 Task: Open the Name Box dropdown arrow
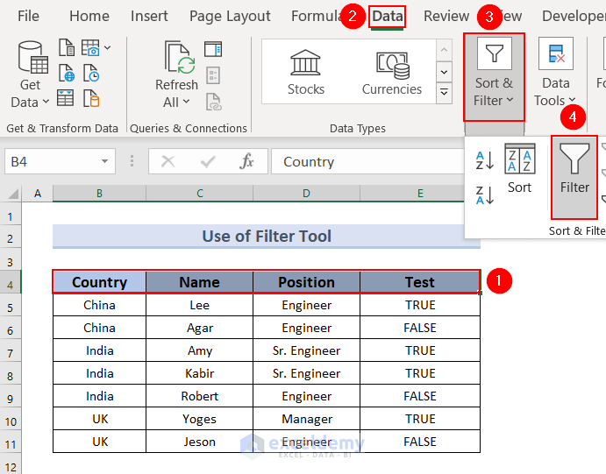(x=105, y=161)
